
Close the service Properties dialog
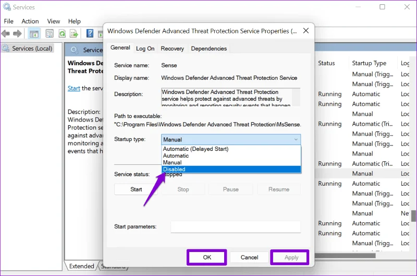coord(306,31)
